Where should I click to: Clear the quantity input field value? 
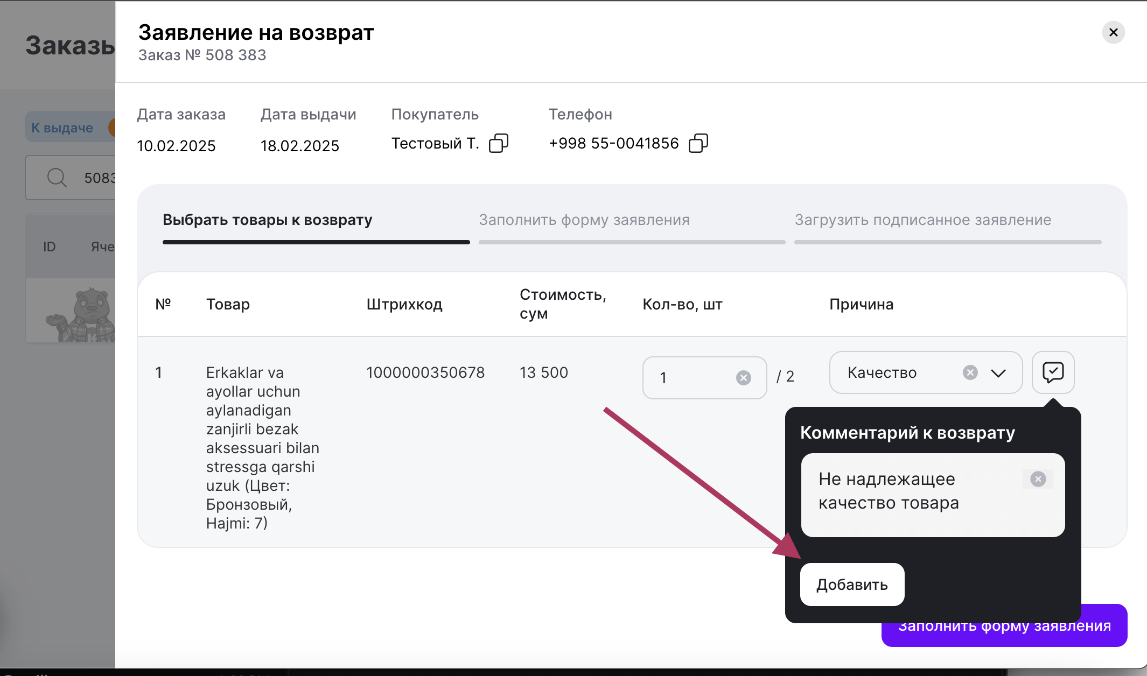743,378
